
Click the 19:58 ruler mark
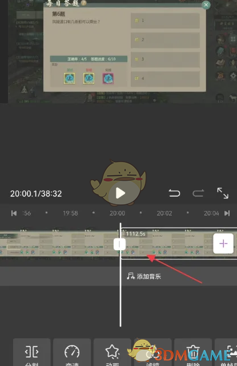70,213
